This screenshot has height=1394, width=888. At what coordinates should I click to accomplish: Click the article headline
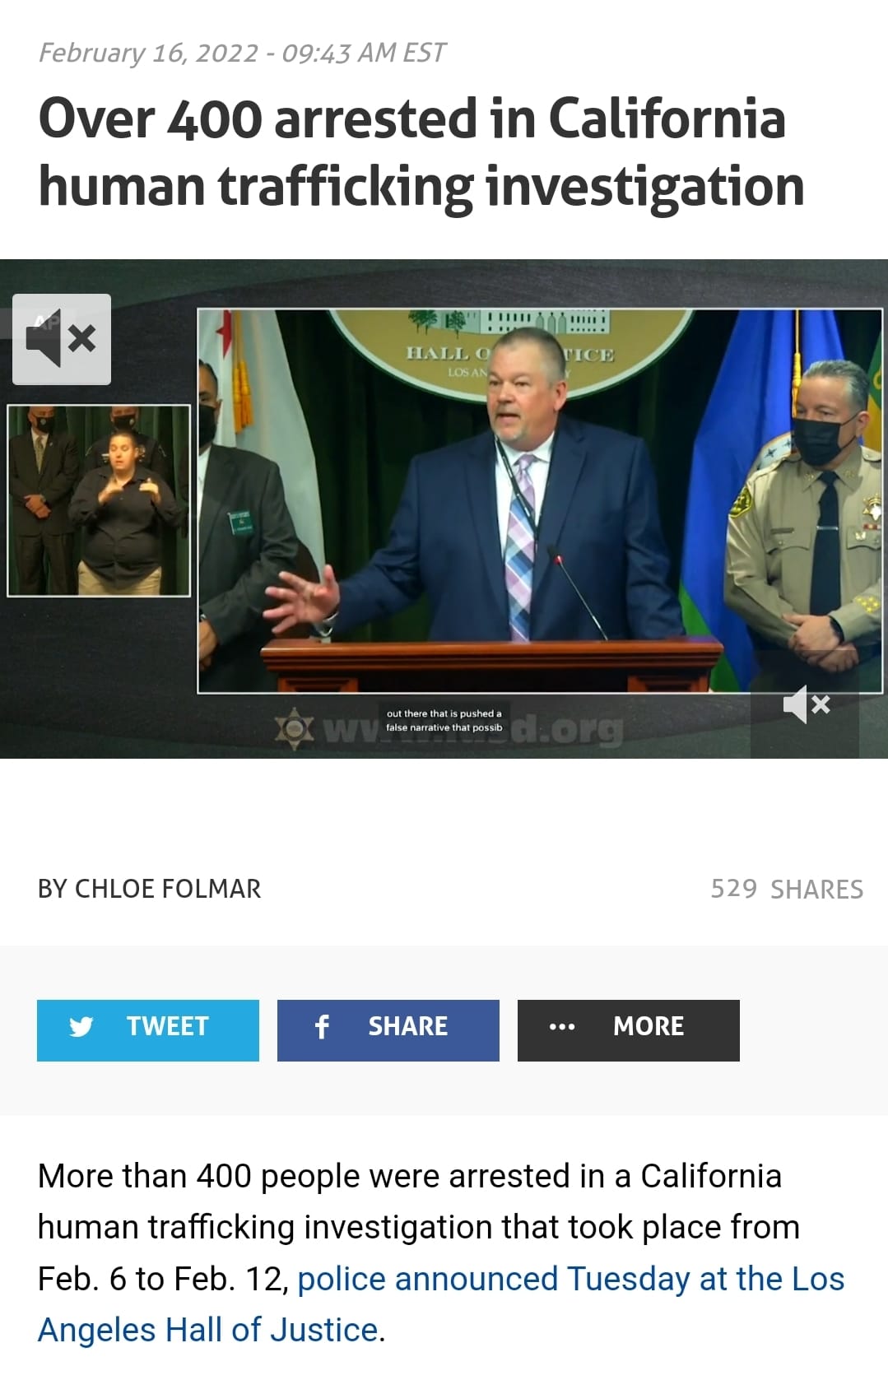pos(421,151)
